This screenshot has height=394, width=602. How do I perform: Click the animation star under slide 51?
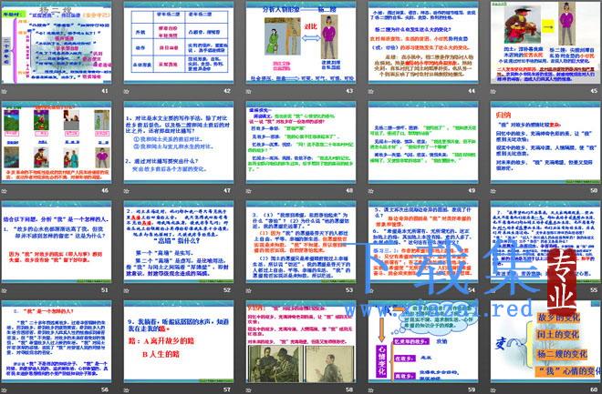pos(5,290)
